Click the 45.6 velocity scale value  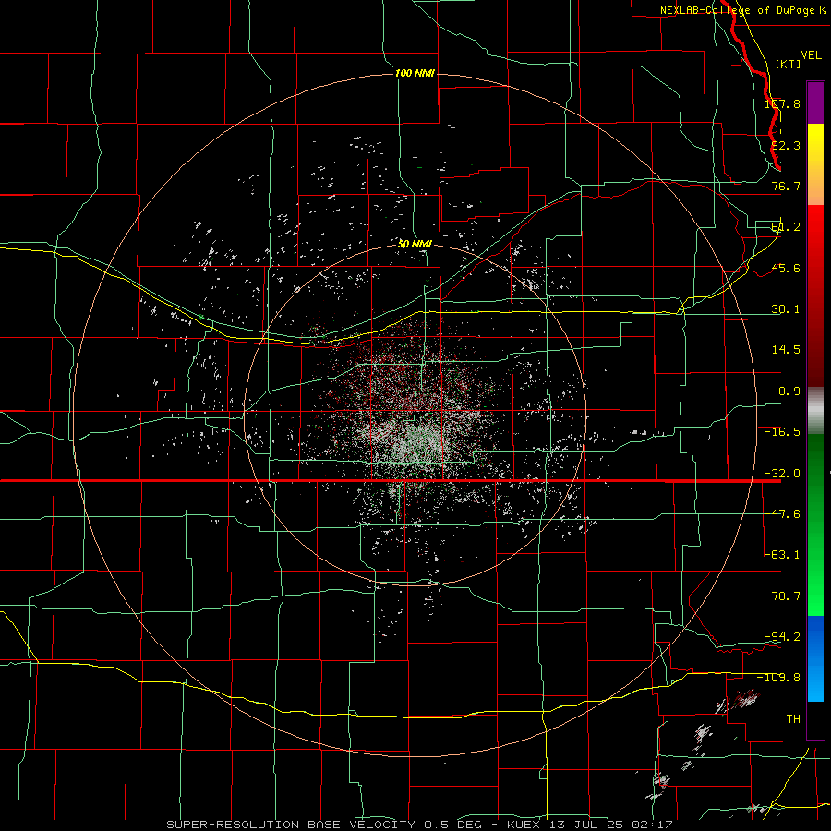pyautogui.click(x=786, y=268)
